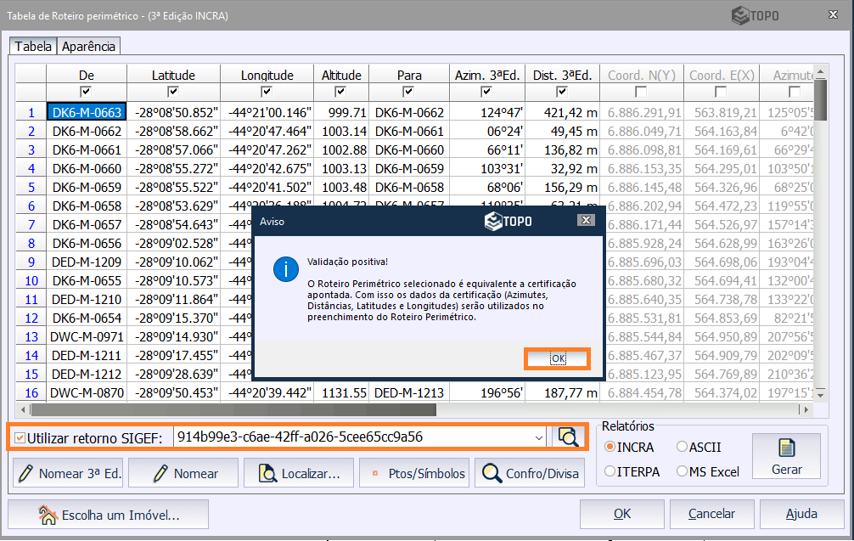Click the magnifier search icon beside SIGEF field
The width and height of the screenshot is (854, 541).
(x=569, y=437)
